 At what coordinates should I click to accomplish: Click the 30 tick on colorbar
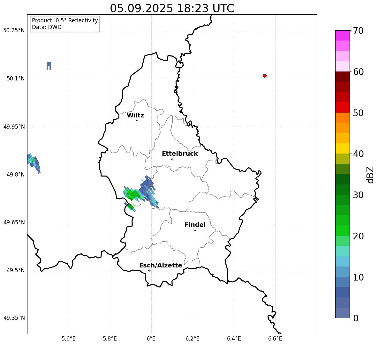pyautogui.click(x=359, y=195)
